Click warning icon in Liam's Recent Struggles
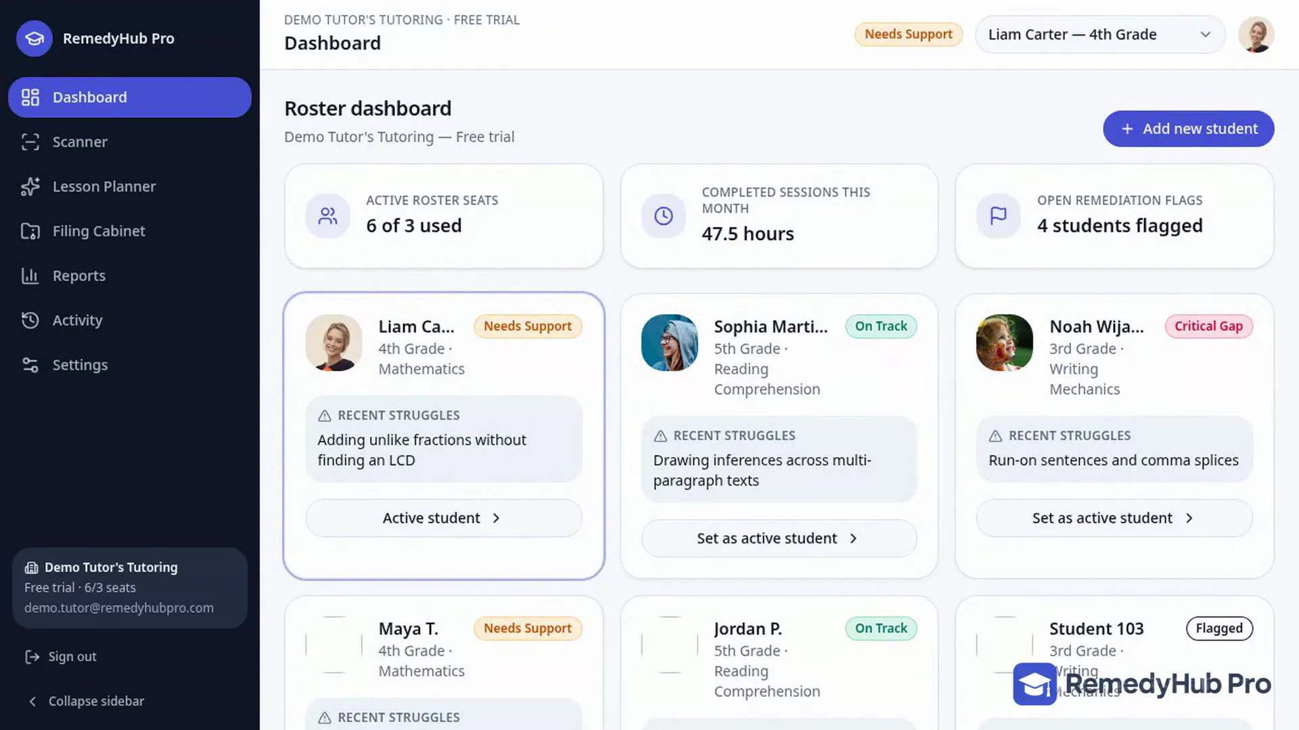This screenshot has width=1299, height=730. (x=325, y=416)
